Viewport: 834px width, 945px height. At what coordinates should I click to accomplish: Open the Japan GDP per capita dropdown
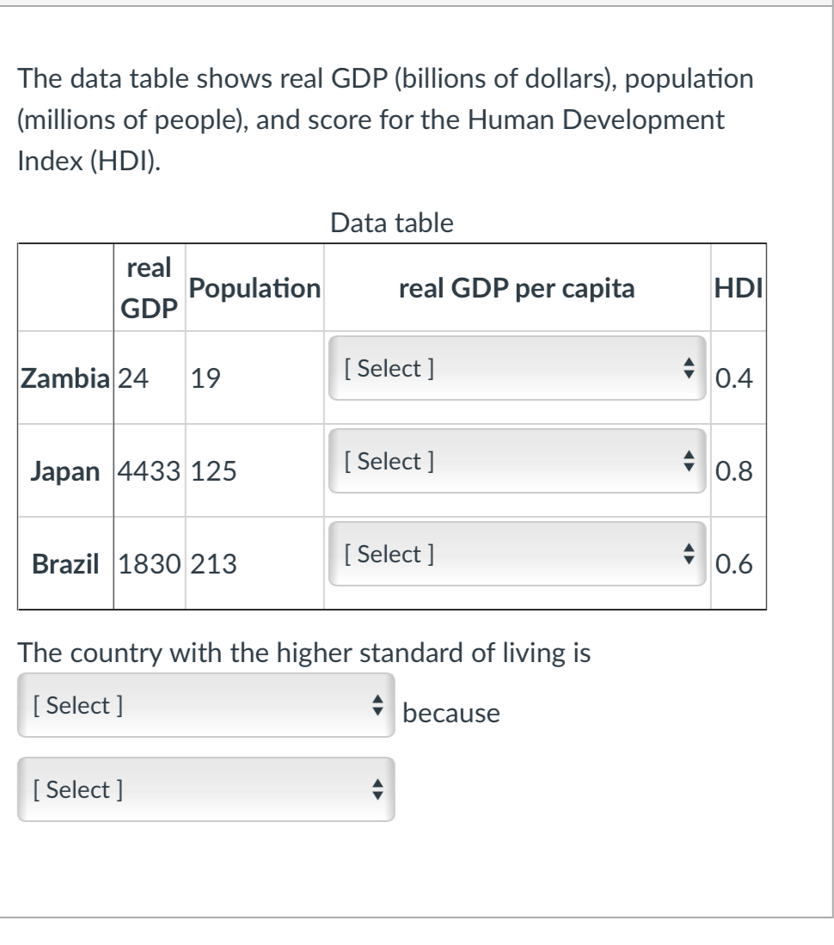(516, 461)
